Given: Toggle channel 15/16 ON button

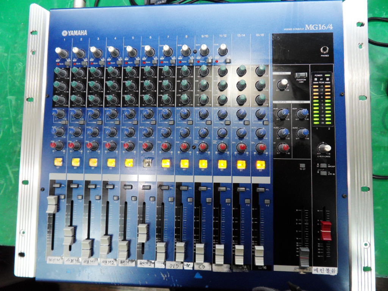Looking at the screenshot, I should (x=261, y=165).
